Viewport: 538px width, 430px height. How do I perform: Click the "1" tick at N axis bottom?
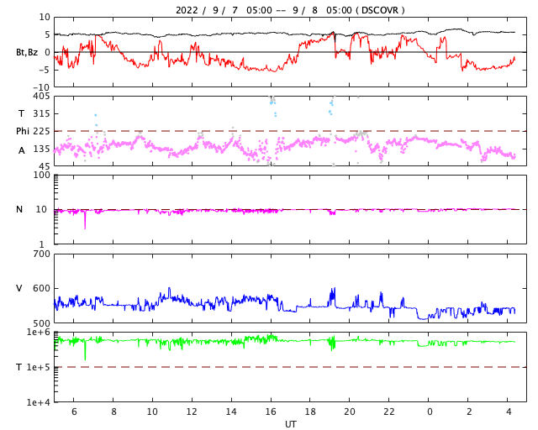pos(41,244)
